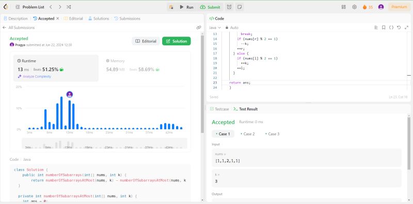Image resolution: width=413 pixels, height=204 pixels.
Task: Click the k input value field
Action: (x=307, y=178)
